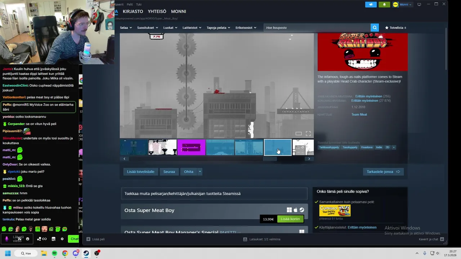Select the black and white screenshot thumbnail
This screenshot has height=259, width=461.
pyautogui.click(x=162, y=147)
